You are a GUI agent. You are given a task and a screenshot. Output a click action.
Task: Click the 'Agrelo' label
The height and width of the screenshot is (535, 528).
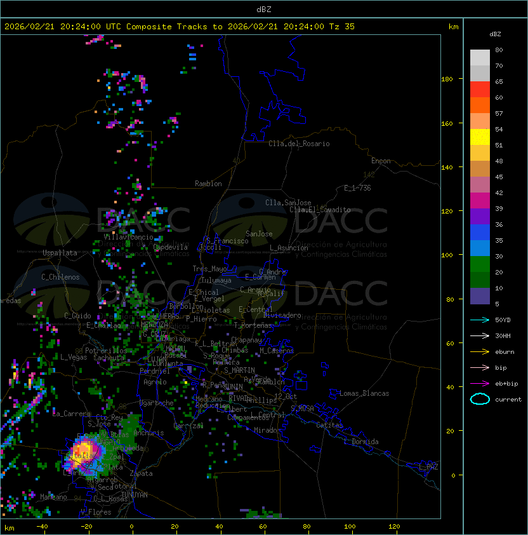coord(155,382)
